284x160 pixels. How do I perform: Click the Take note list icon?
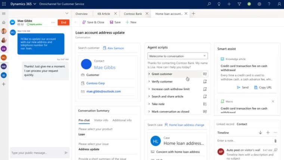205,104
